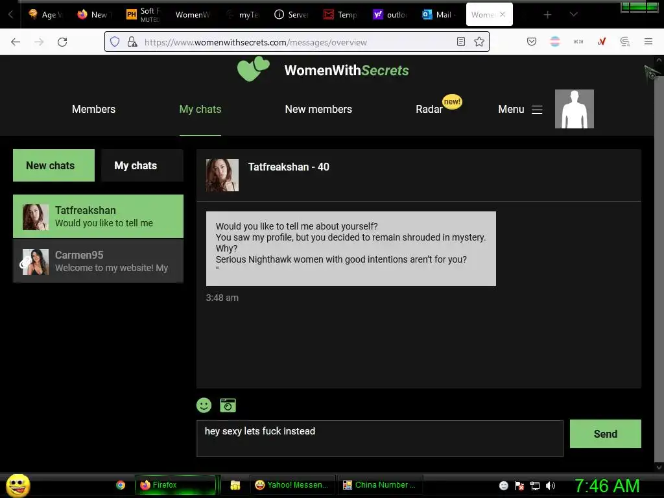Click Tatfreakshan's photo in chat header
The height and width of the screenshot is (498, 664).
[x=222, y=175]
